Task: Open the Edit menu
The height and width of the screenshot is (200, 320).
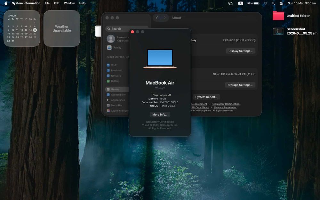Action: point(57,3)
